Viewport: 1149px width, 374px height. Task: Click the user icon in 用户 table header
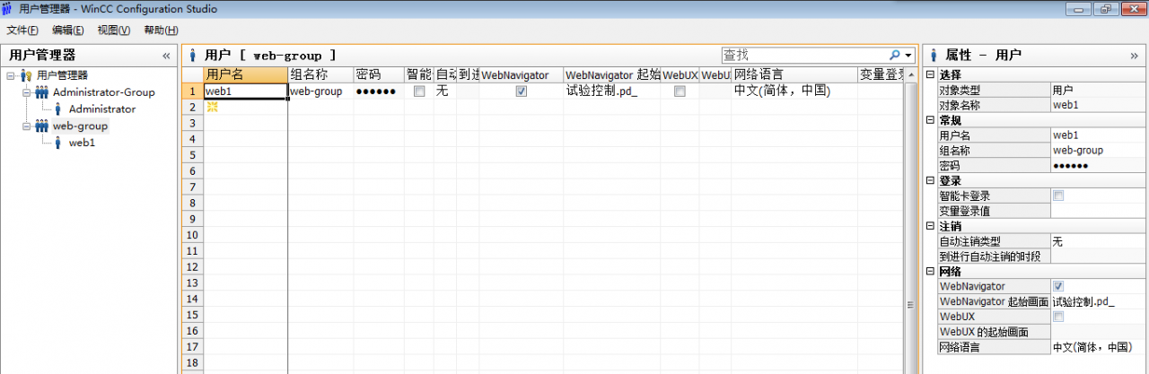pos(192,55)
